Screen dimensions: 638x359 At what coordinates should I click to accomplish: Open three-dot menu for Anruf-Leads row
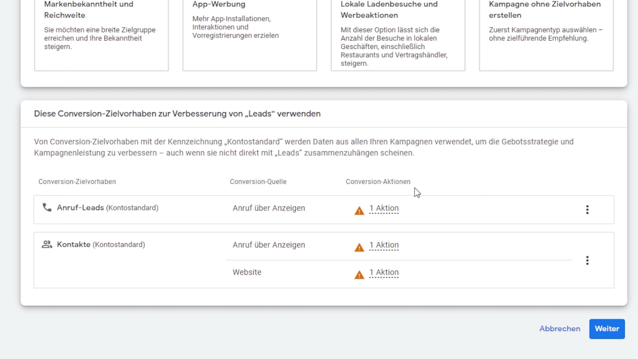point(587,209)
